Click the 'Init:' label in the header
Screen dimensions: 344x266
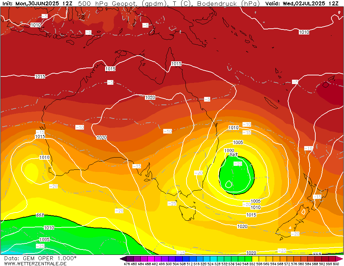(x=8, y=4)
